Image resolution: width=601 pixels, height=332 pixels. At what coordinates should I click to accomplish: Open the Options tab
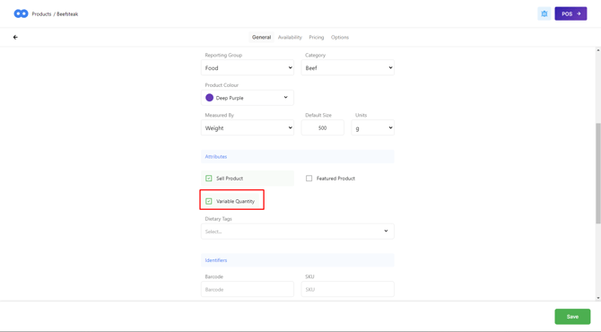(340, 37)
